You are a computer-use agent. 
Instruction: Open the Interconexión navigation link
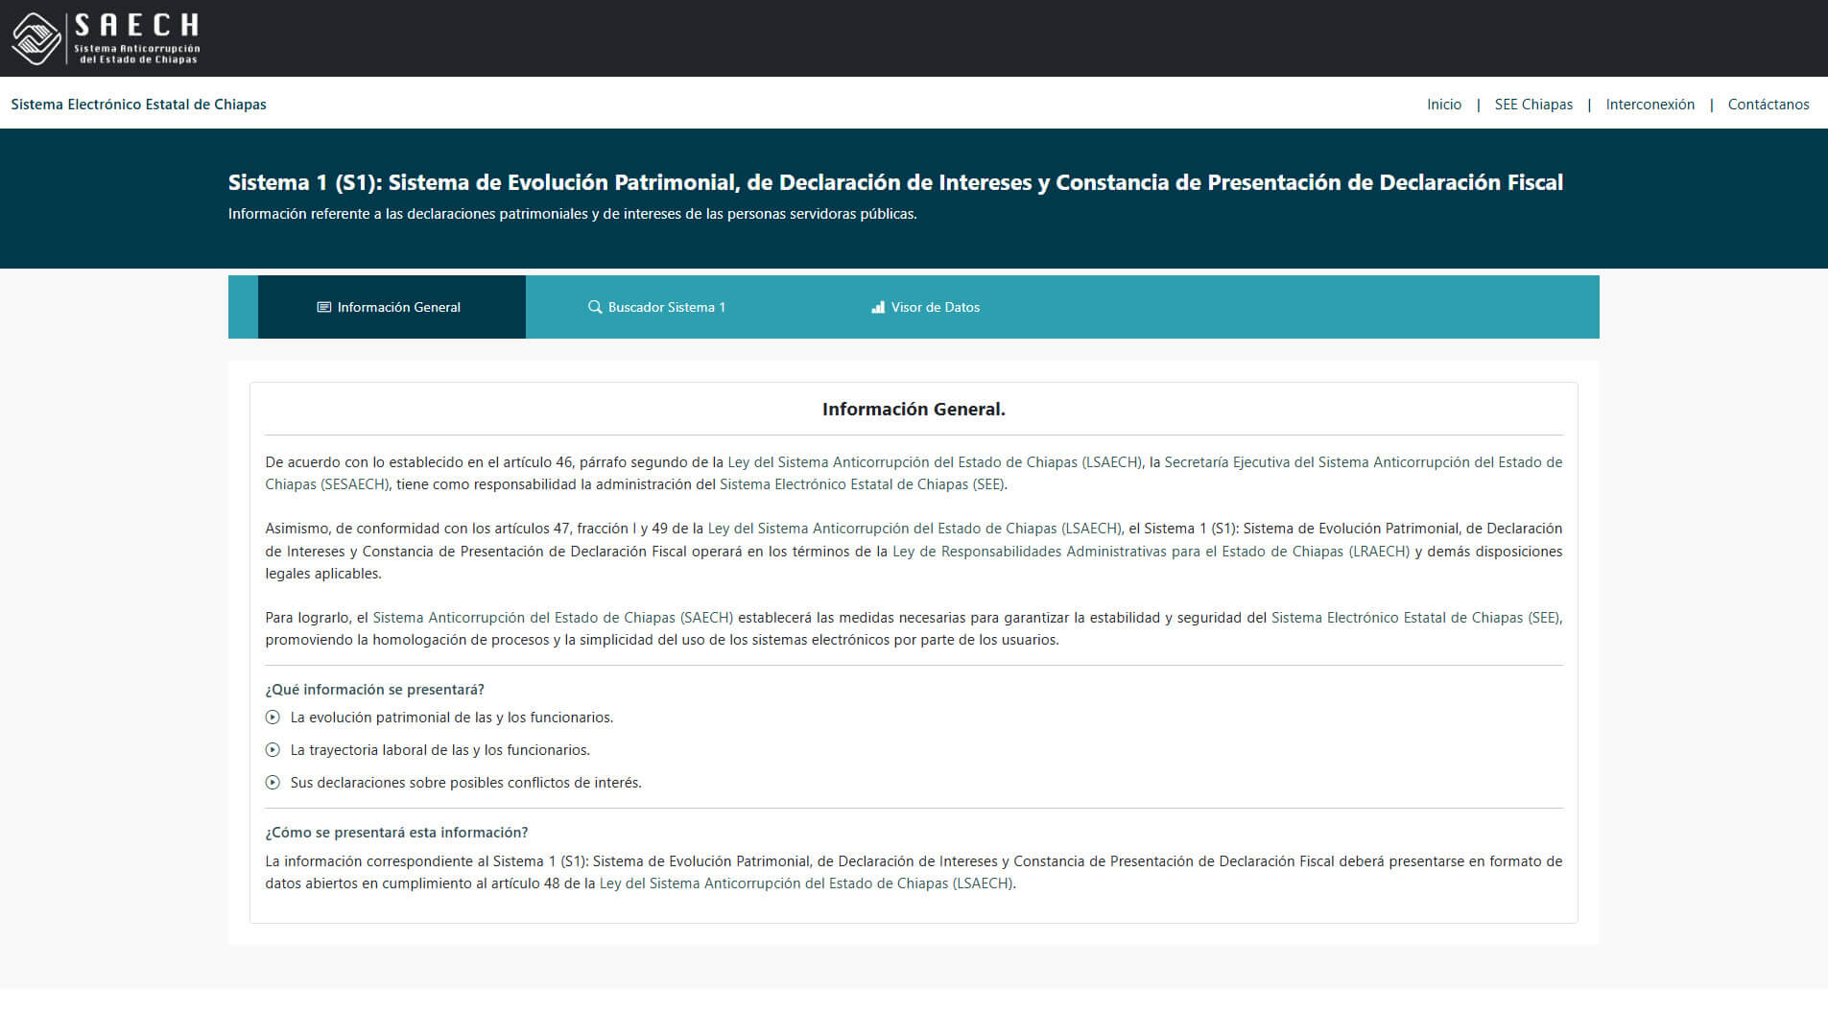pyautogui.click(x=1650, y=105)
